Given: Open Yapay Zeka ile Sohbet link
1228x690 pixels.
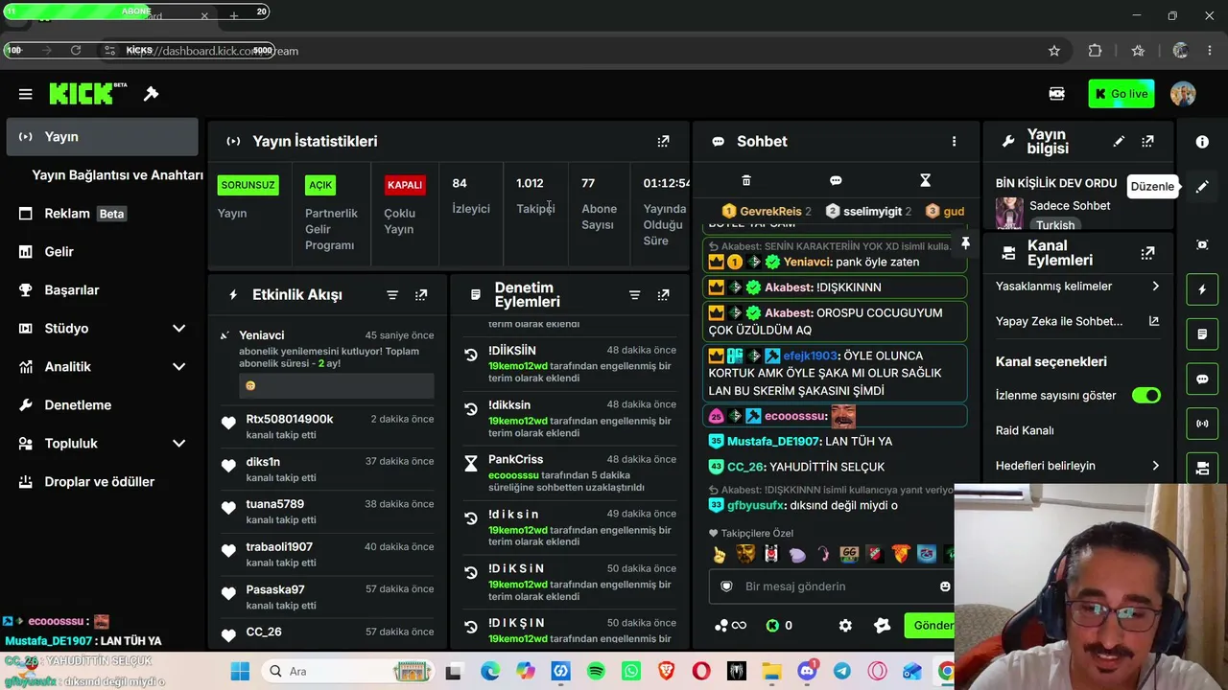Looking at the screenshot, I should click(x=1078, y=322).
